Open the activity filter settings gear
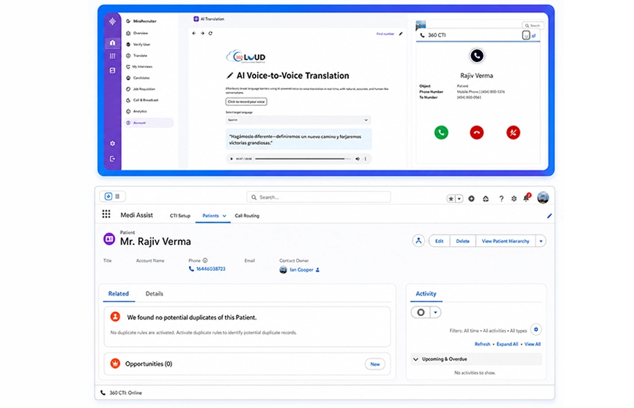Screen dimensions: 634x408 tap(536, 329)
